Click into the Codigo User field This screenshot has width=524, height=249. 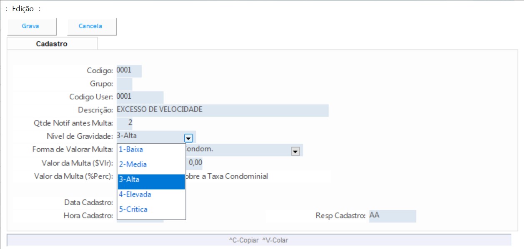[x=140, y=97]
